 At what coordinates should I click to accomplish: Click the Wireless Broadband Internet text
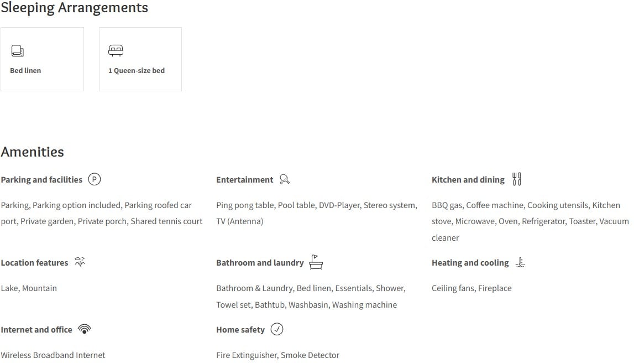click(x=53, y=355)
